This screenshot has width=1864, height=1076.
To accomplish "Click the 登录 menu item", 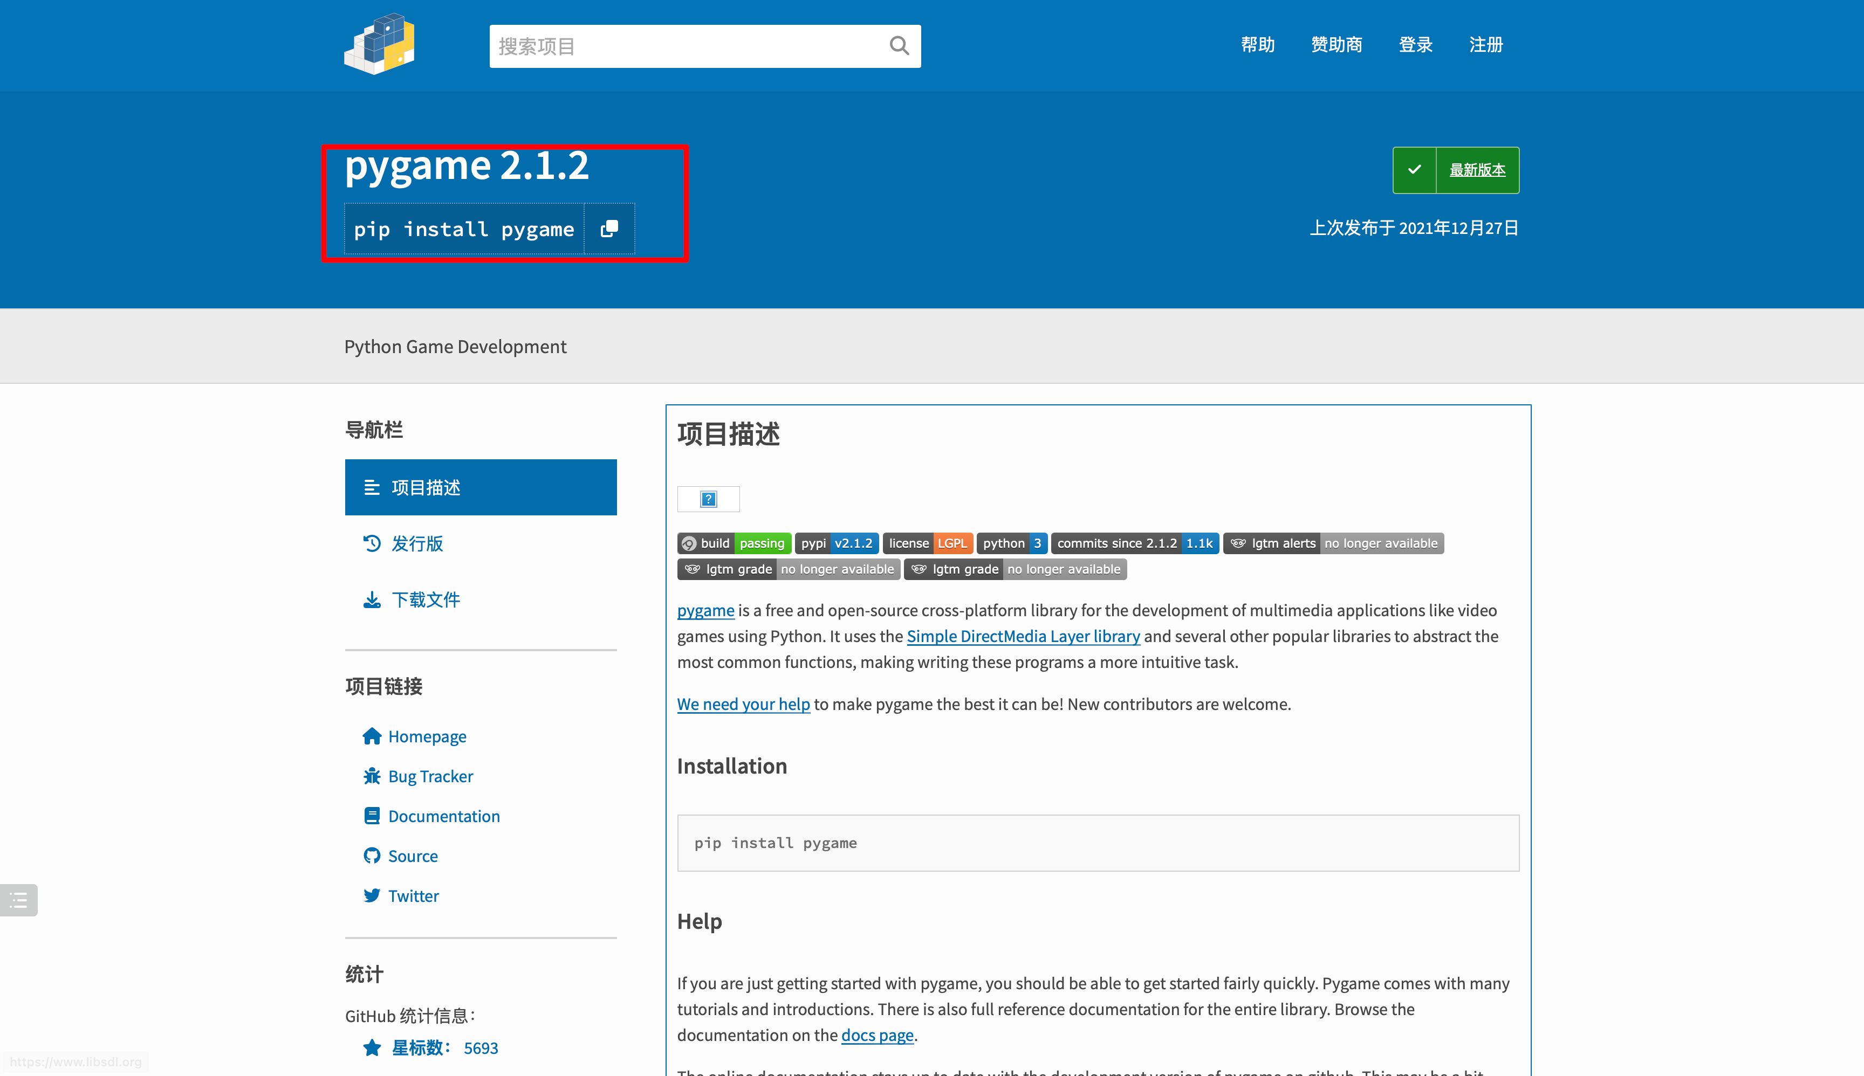I will click(1416, 45).
